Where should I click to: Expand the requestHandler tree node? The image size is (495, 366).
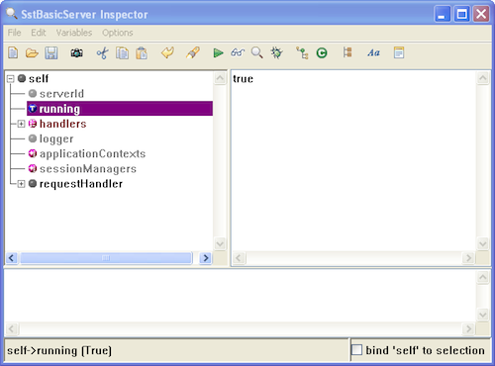click(x=21, y=184)
